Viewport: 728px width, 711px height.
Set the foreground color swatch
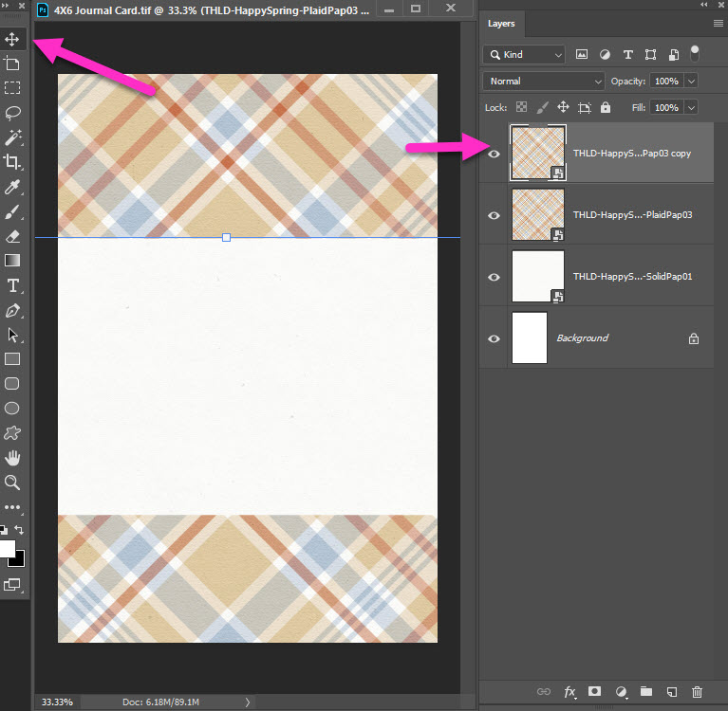7,549
